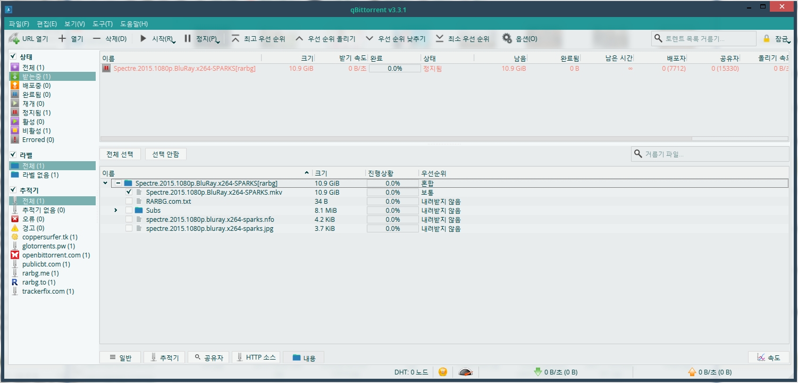Expand the Subs folder
The height and width of the screenshot is (383, 798).
115,210
